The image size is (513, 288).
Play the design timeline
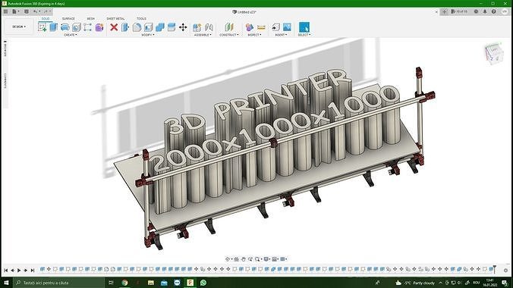19,270
